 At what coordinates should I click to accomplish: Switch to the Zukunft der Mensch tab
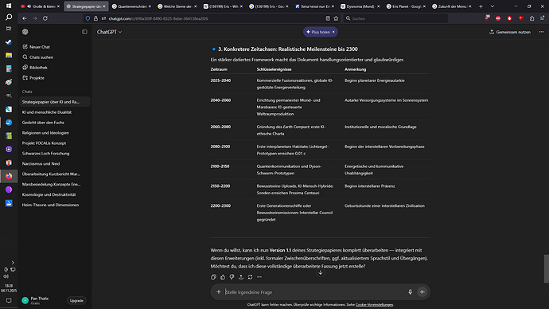[453, 6]
